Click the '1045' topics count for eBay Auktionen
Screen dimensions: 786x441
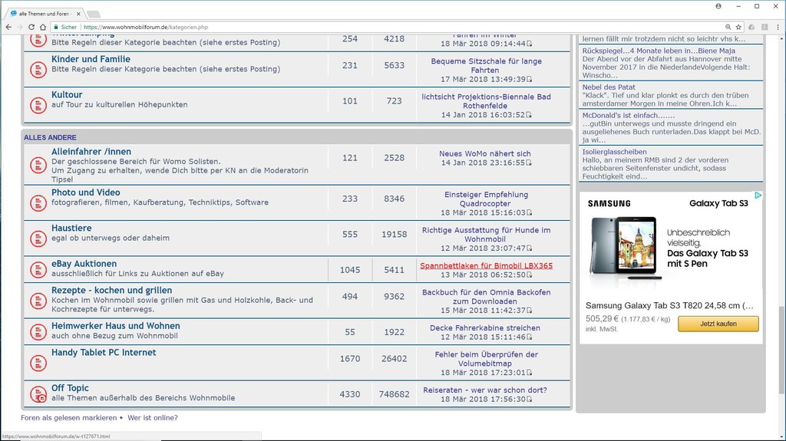point(350,270)
